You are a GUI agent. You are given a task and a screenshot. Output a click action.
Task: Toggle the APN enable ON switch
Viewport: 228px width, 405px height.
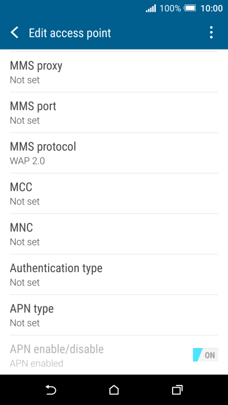click(x=206, y=355)
